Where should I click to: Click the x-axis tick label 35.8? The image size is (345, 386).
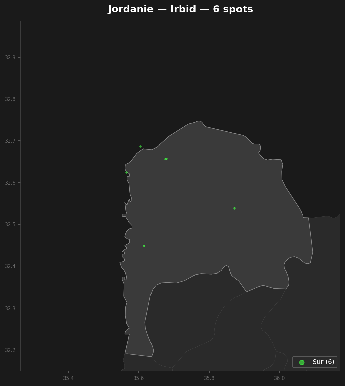click(x=209, y=378)
